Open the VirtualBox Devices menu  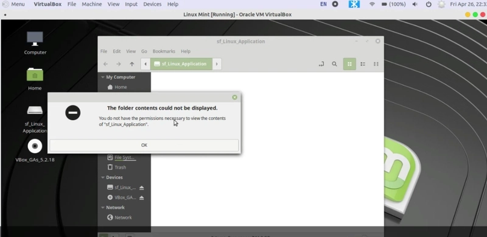[x=152, y=4]
